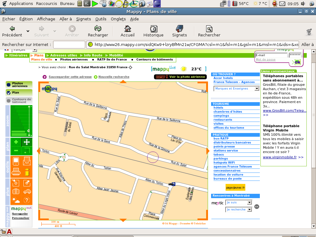Click the Recharger reload icon

[x=98, y=29]
